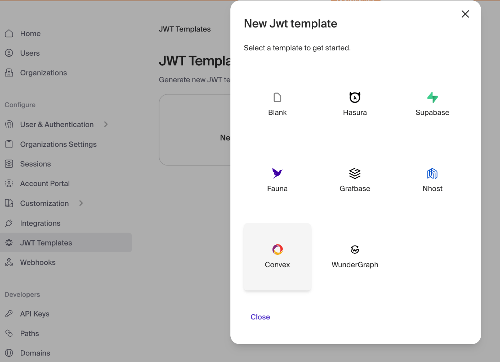The image size is (500, 362).
Task: Pick the Supabase lightning bolt logo
Action: tap(432, 97)
